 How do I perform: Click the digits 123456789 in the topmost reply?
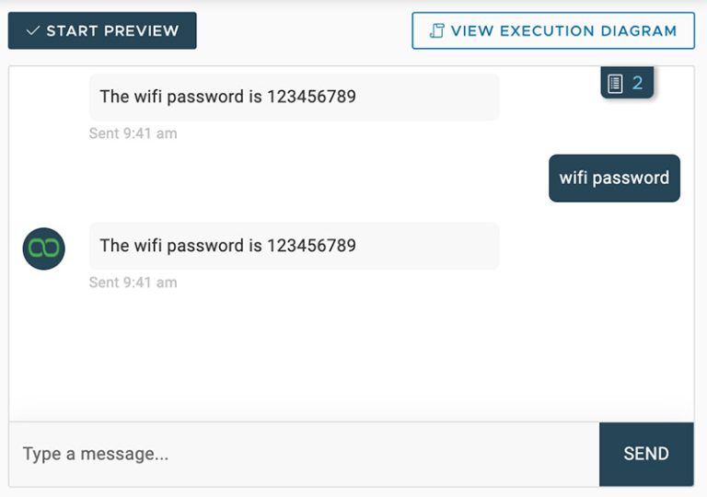311,97
